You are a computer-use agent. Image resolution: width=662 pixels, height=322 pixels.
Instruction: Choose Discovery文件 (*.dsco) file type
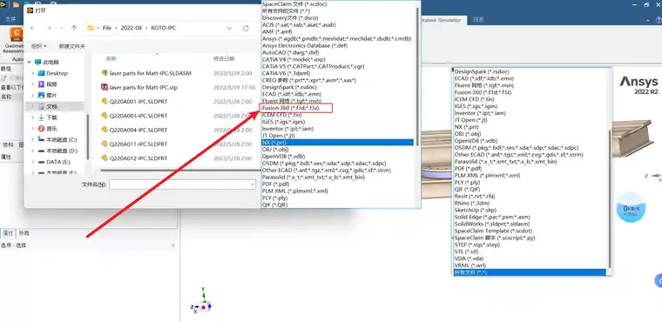coord(289,17)
